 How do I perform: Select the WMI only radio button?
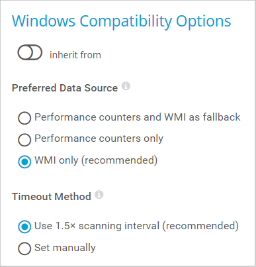[24, 162]
